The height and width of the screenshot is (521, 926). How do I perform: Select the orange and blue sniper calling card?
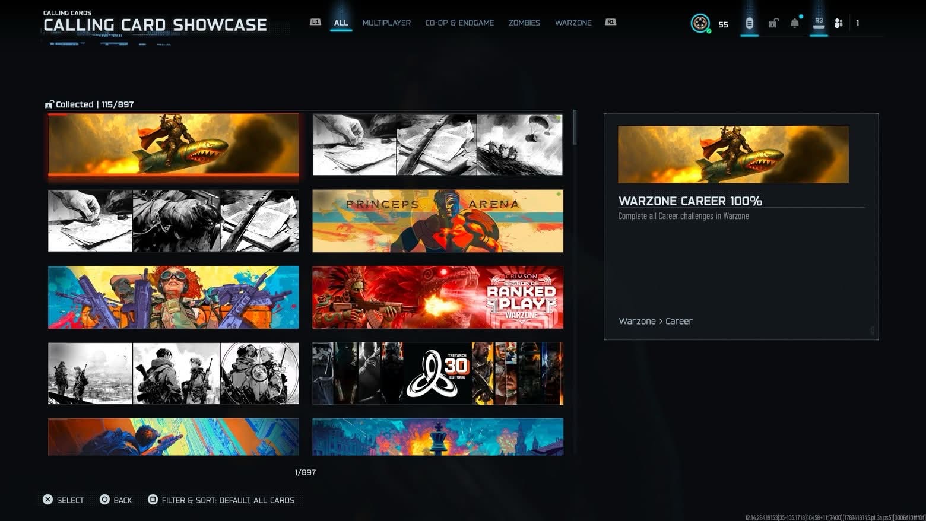pyautogui.click(x=173, y=437)
